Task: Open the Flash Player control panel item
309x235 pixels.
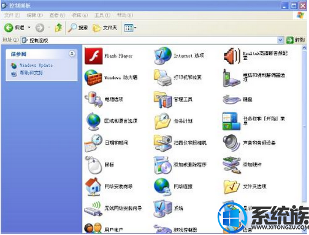Action: click(109, 56)
